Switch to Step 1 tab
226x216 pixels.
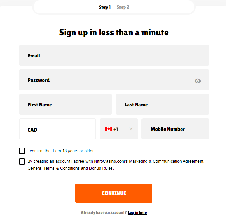(104, 7)
